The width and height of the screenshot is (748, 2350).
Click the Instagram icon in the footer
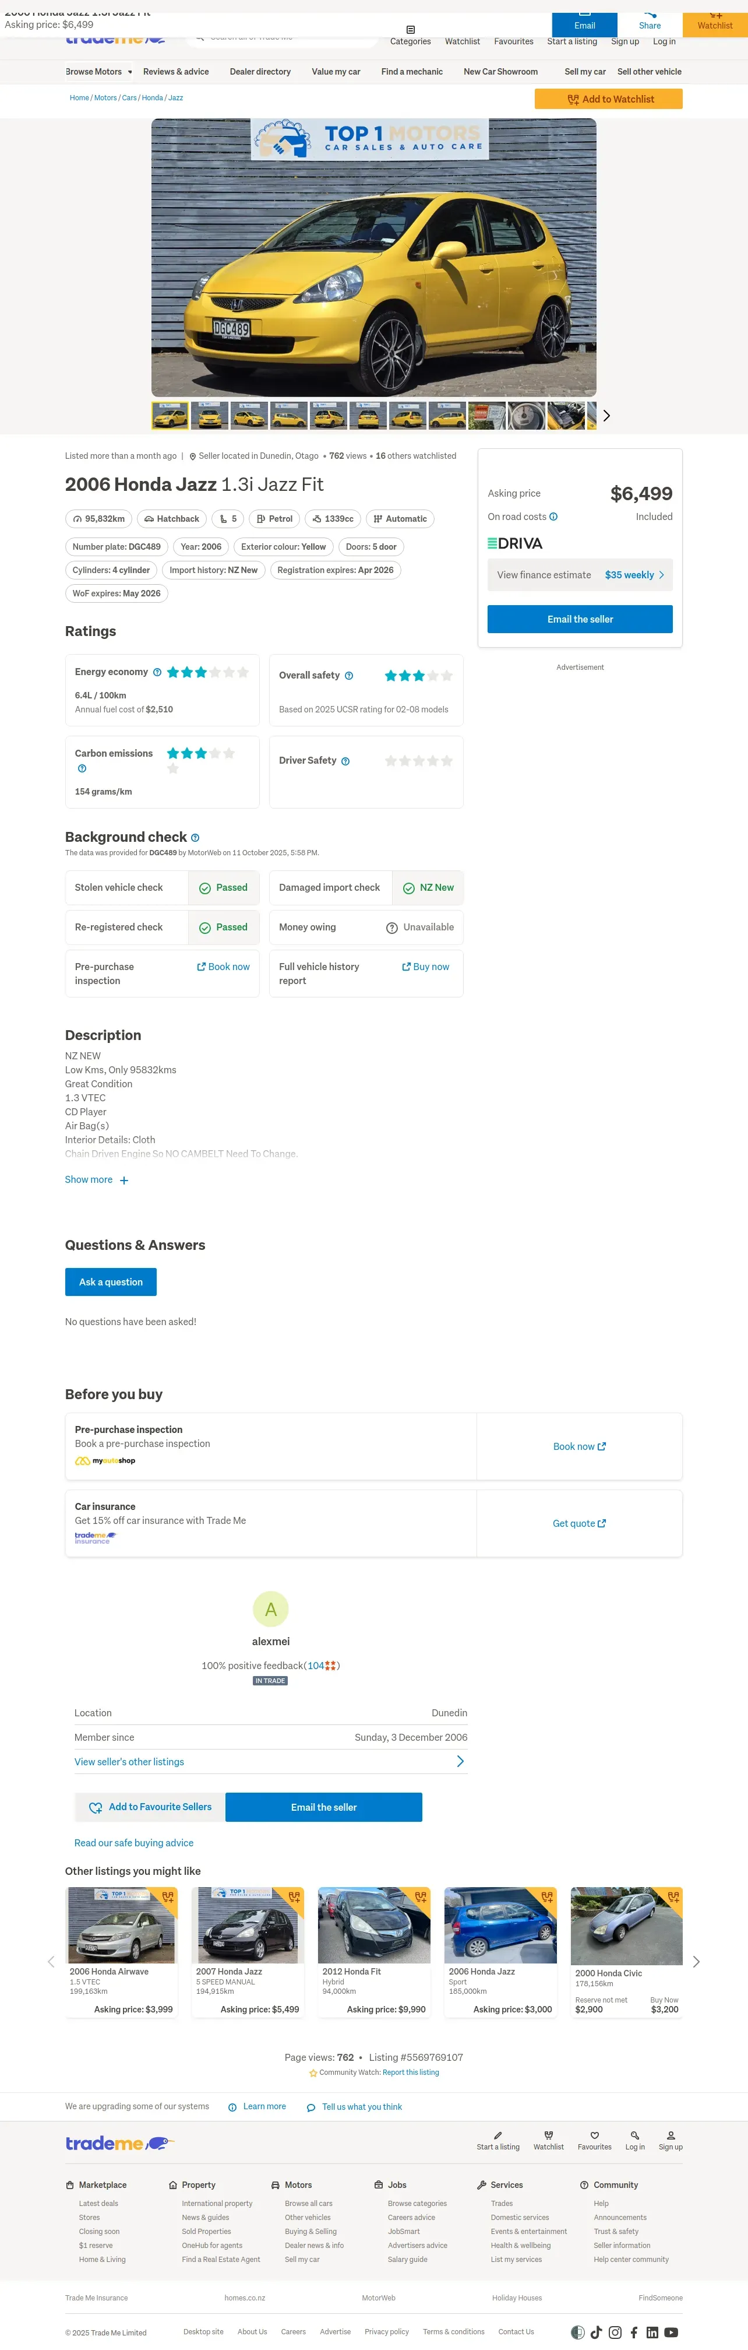coord(615,2332)
